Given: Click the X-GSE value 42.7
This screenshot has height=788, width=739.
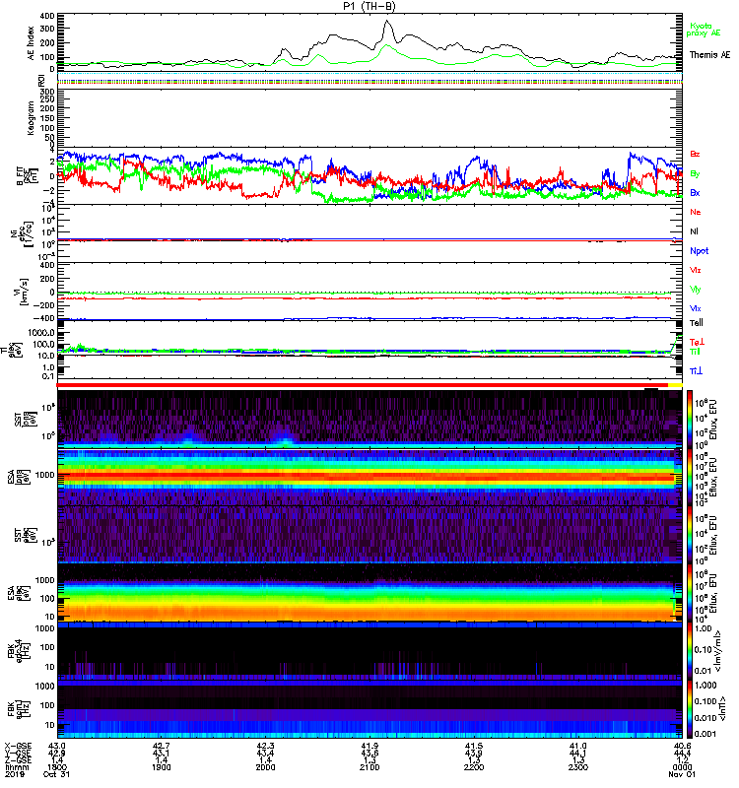Looking at the screenshot, I should 161,746.
